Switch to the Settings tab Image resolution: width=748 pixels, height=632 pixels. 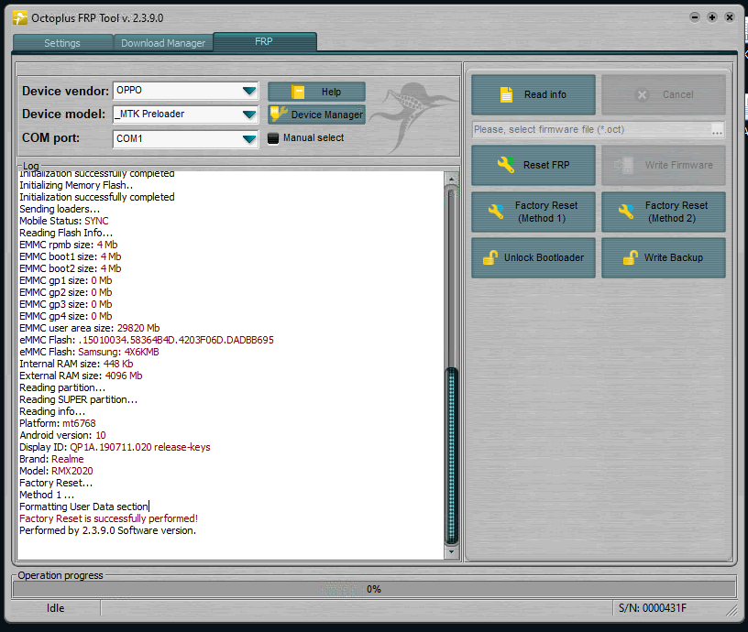[62, 43]
